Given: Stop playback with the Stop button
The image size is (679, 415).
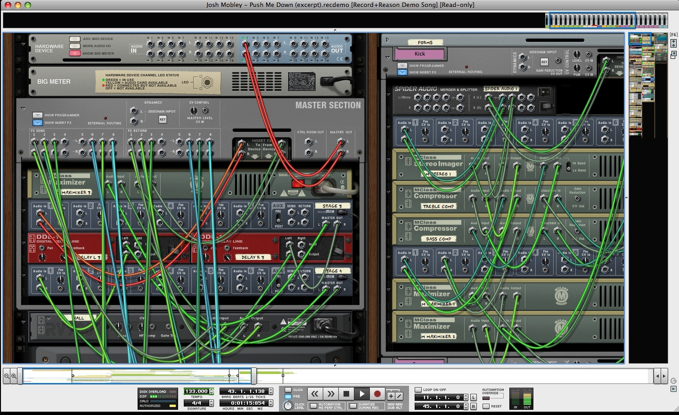Looking at the screenshot, I should [x=346, y=394].
